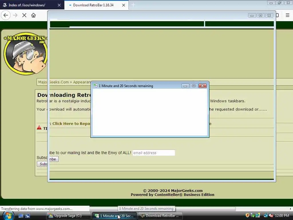Click the download dialog title bar icon
The image size is (293, 220).
[x=96, y=86]
